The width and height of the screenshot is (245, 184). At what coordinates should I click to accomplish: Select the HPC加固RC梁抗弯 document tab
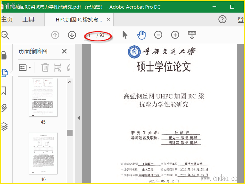coord(79,20)
